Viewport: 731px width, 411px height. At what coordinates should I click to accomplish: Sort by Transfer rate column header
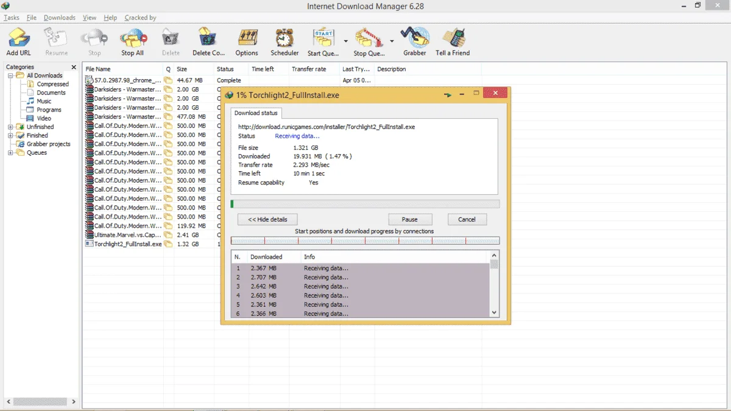coord(314,69)
